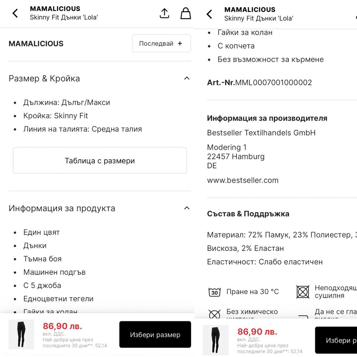Tap Избери размер button in left panel
The image size is (357, 357).
(x=155, y=335)
